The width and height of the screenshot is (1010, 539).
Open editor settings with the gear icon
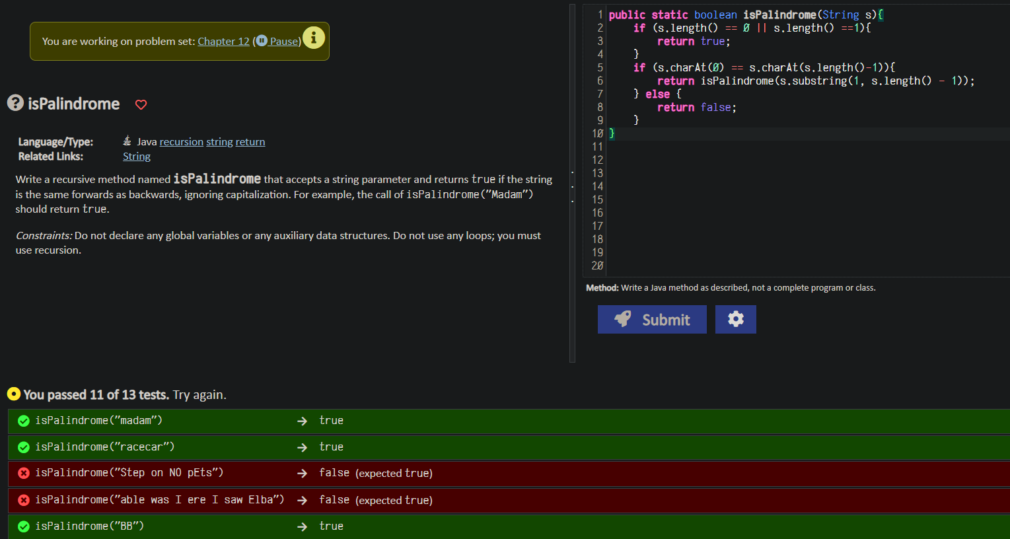click(735, 319)
